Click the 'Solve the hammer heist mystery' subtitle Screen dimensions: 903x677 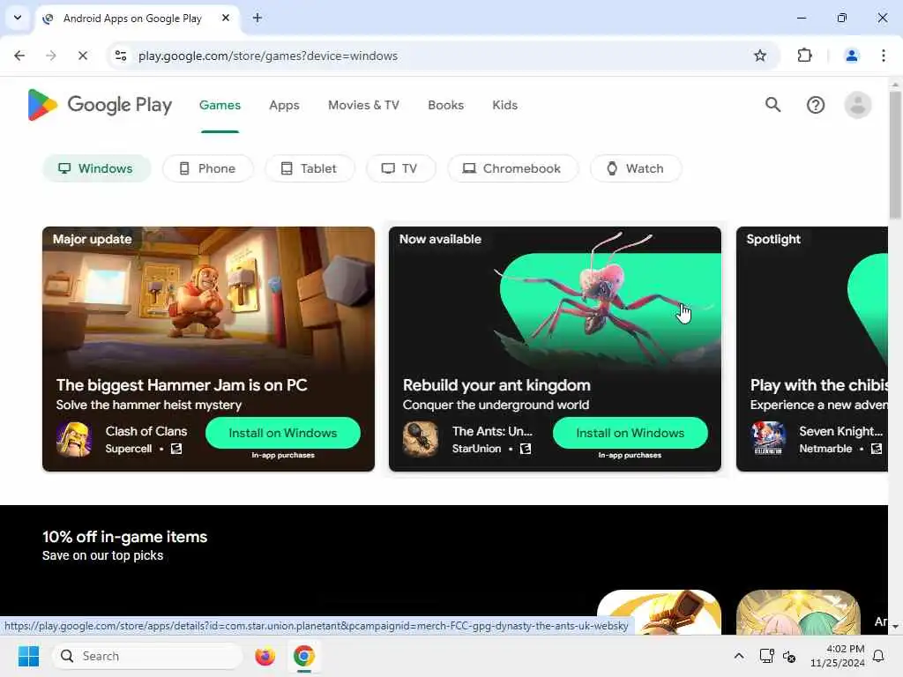coord(148,405)
